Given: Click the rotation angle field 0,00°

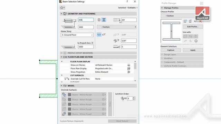Looking at the screenshot, I should click(x=129, y=41).
